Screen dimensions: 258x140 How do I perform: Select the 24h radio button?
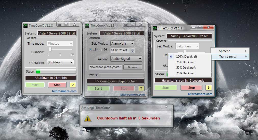click(x=101, y=49)
